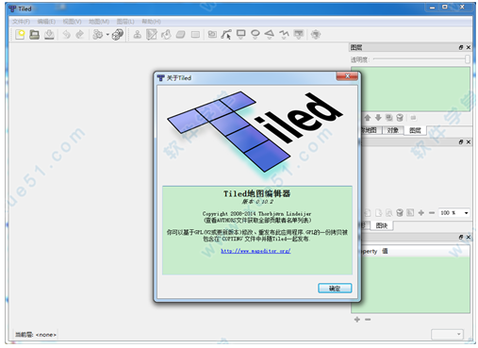The height and width of the screenshot is (348, 478).
Task: Create a new map with the New icon
Action: coord(20,34)
